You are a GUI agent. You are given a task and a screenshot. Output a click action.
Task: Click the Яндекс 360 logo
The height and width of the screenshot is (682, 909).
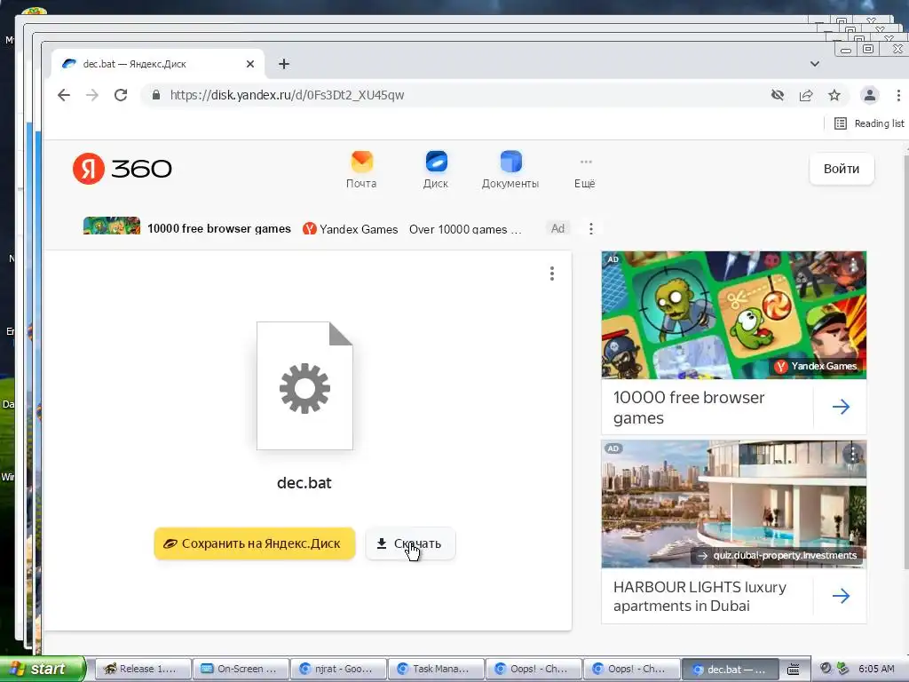click(x=123, y=169)
